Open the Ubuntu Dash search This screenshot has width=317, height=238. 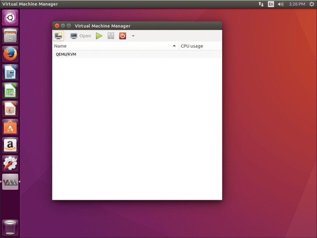(x=10, y=18)
